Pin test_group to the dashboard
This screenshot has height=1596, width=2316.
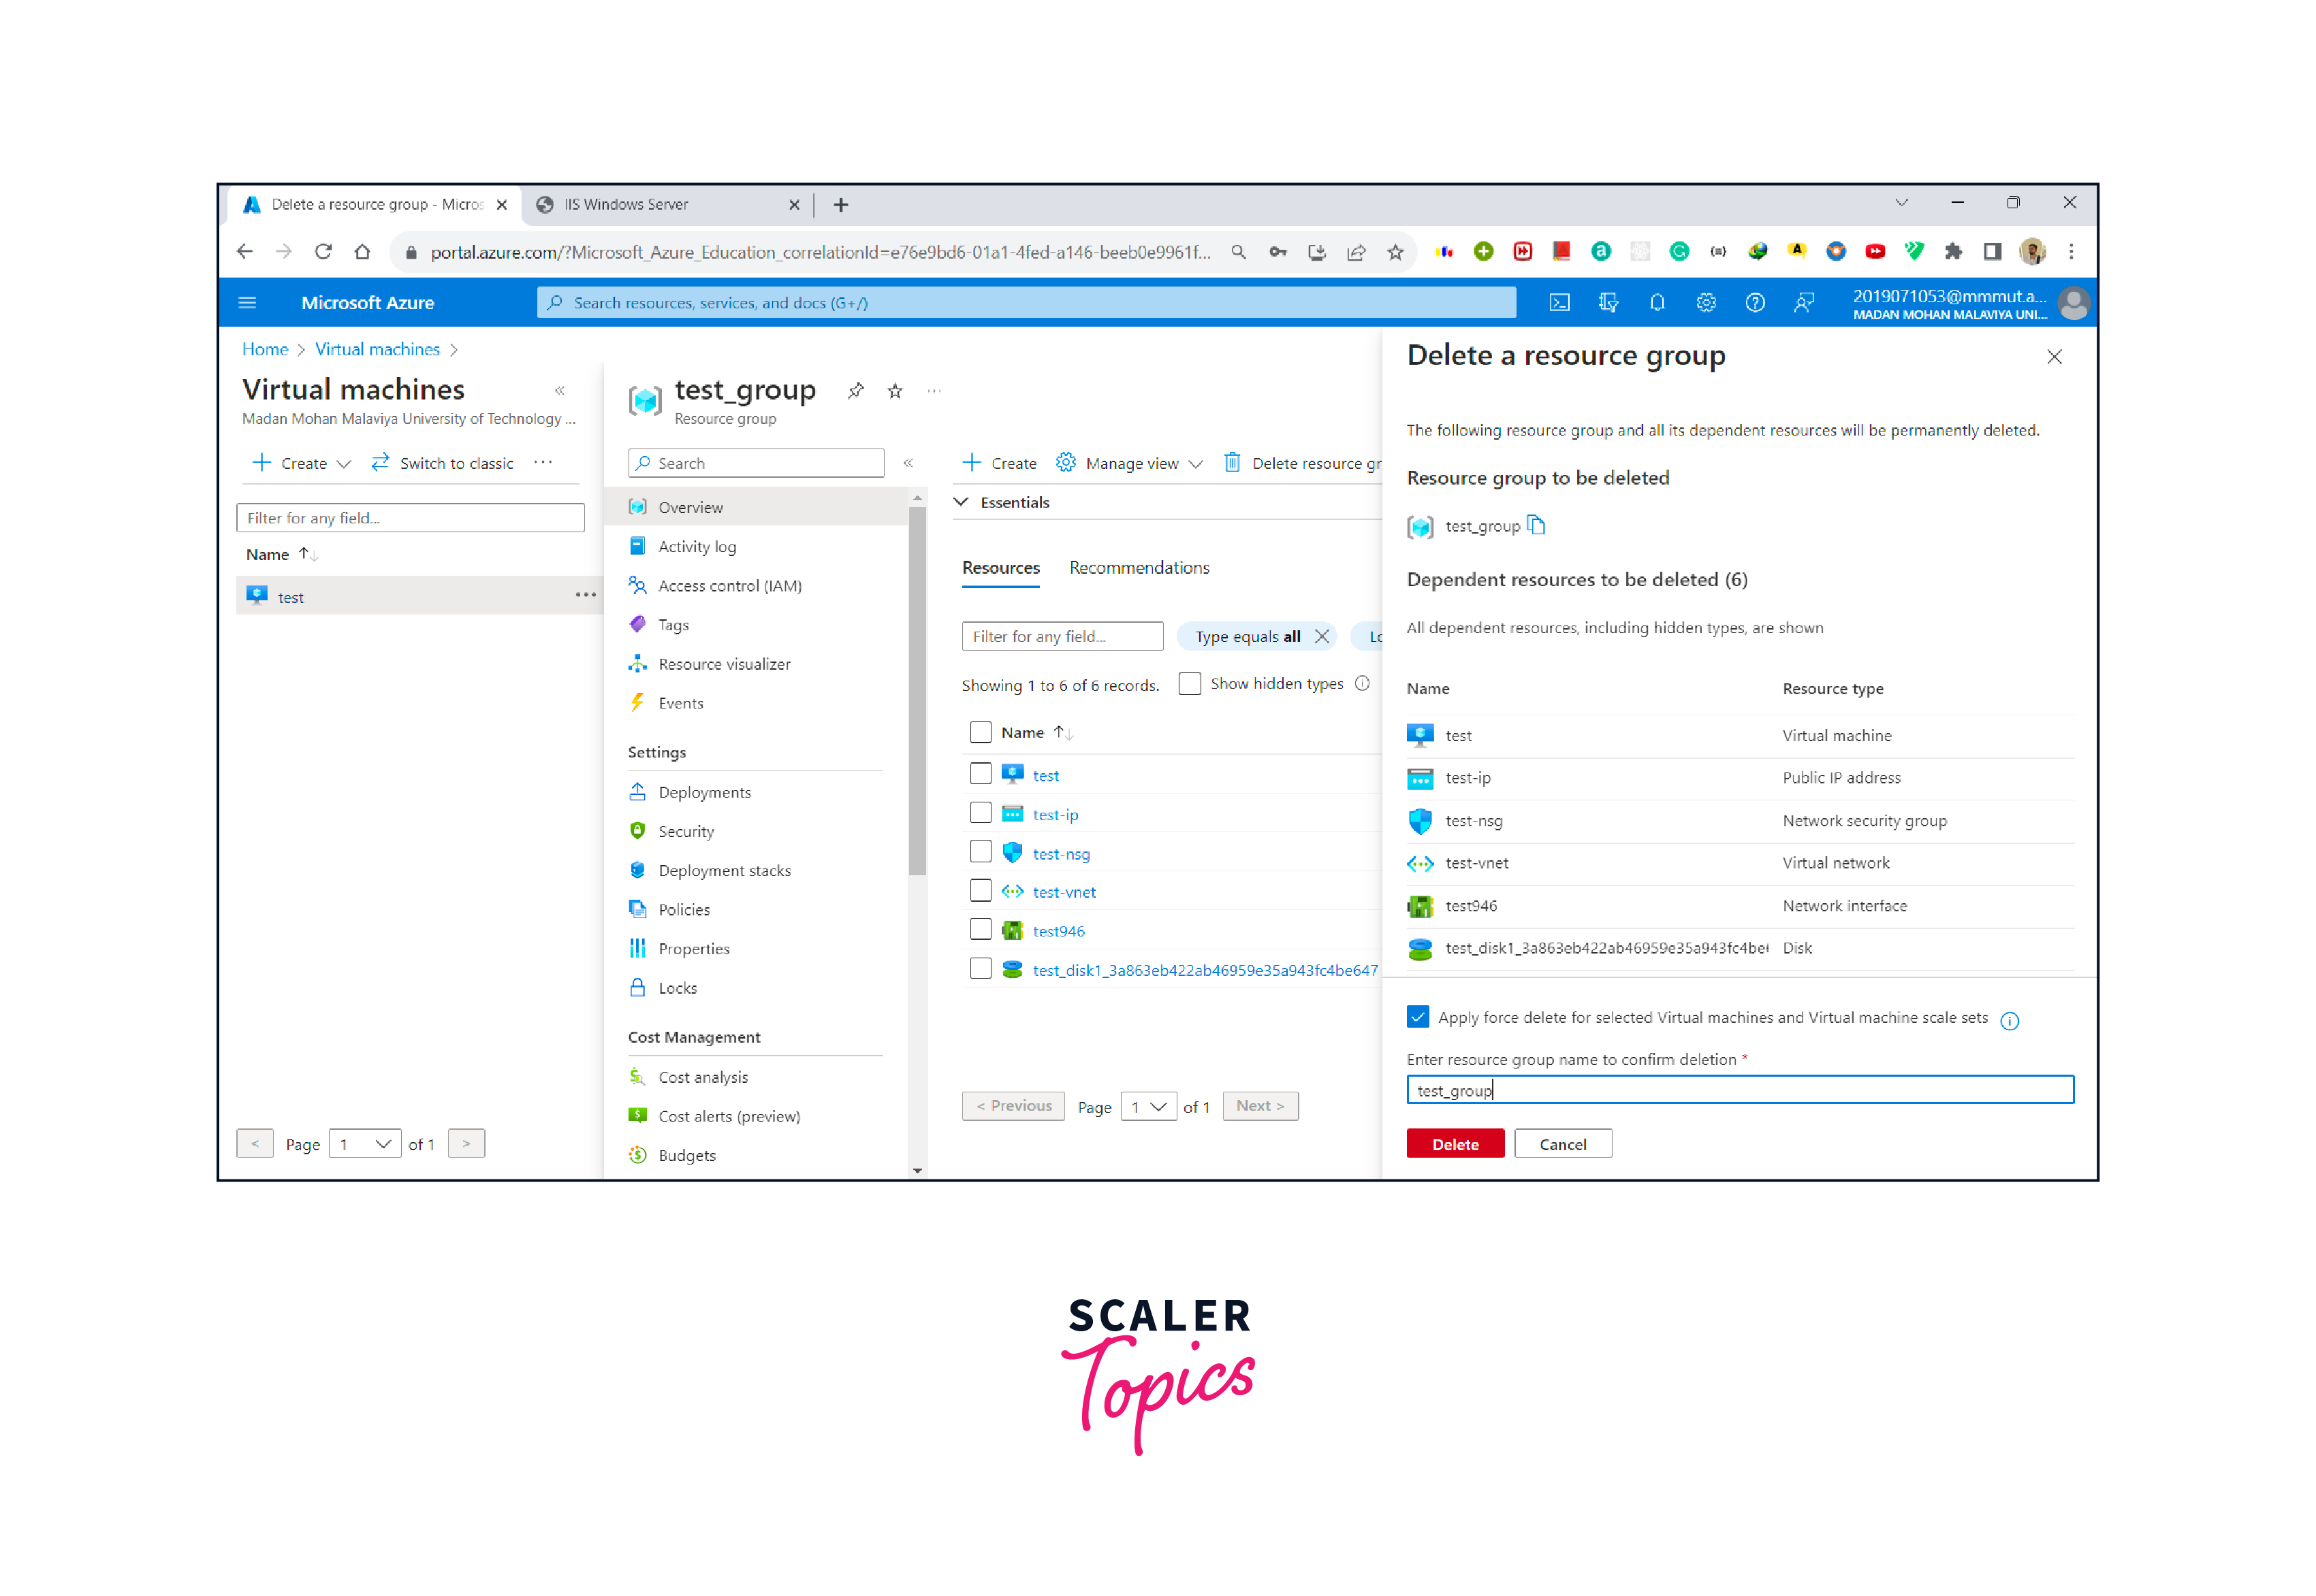coord(855,390)
